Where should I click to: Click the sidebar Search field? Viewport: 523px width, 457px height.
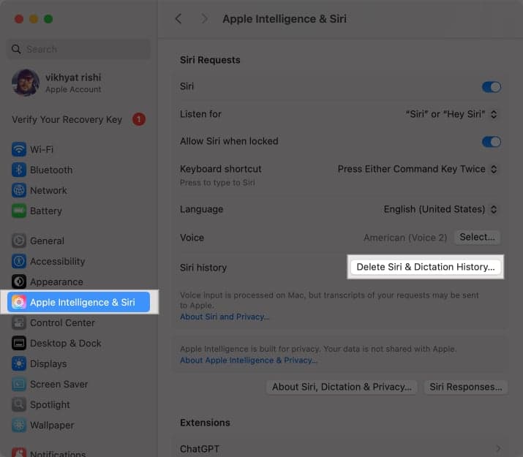pos(79,49)
